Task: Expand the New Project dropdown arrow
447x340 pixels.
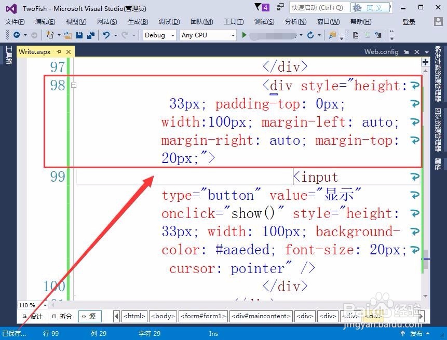Action: tap(59, 35)
